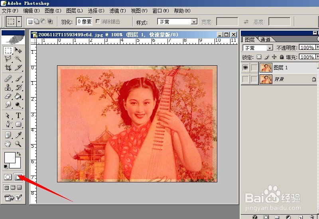This screenshot has height=219, width=319.
Task: Select the Dodge tool
Action: click(18, 105)
